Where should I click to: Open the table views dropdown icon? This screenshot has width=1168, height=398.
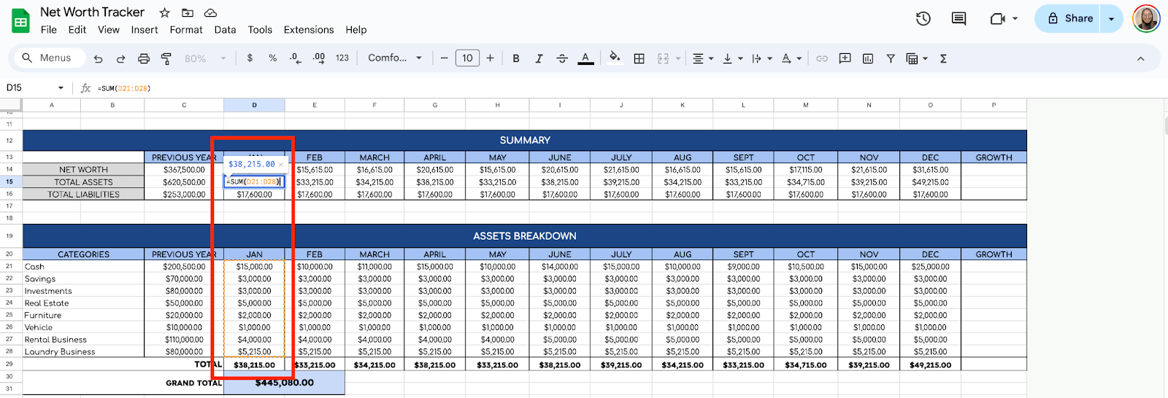coord(916,58)
